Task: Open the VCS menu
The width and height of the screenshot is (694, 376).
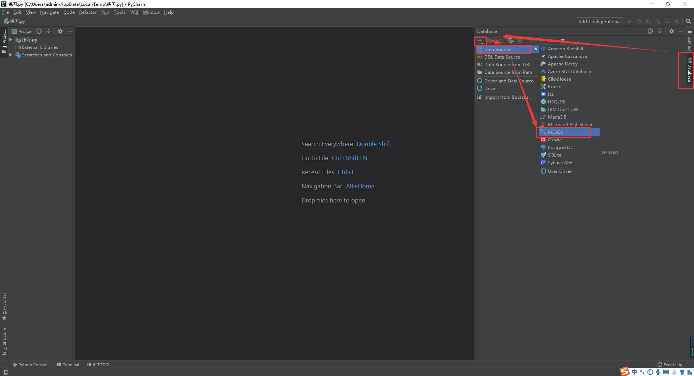Action: (x=134, y=12)
